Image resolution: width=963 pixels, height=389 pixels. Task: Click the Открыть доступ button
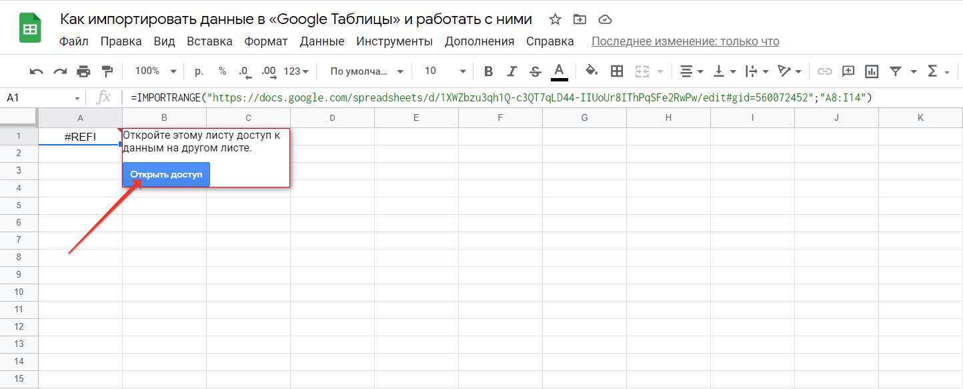click(x=166, y=175)
